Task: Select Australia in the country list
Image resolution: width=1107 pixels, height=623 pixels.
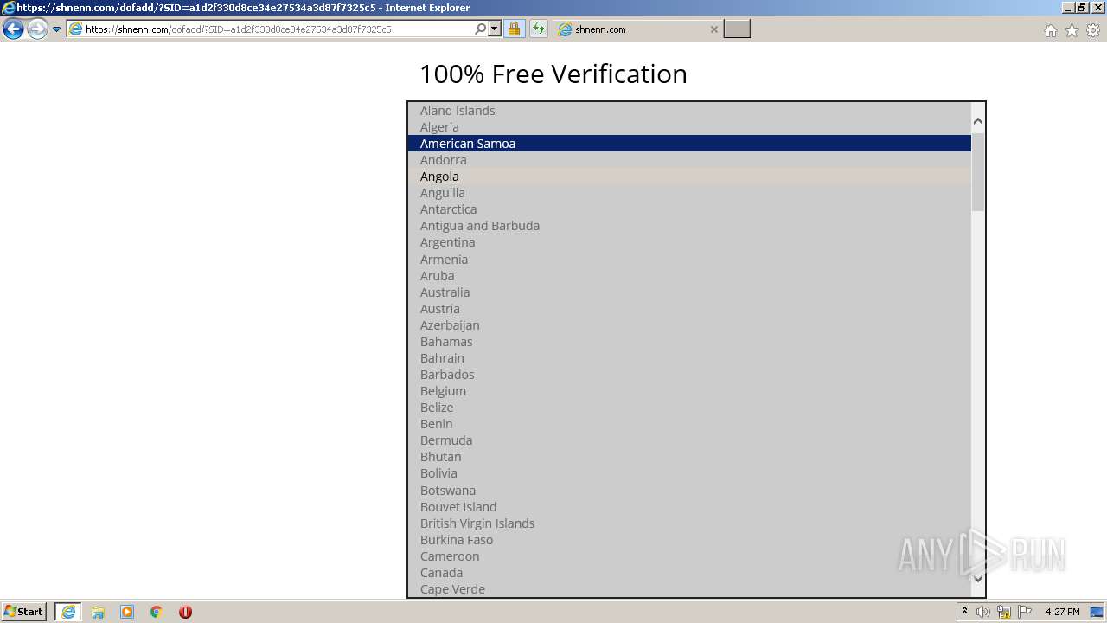Action: click(x=689, y=292)
